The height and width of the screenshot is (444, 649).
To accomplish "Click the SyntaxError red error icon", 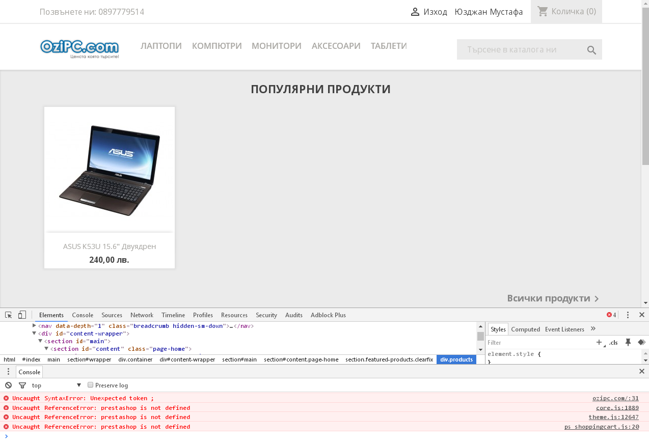I will (6, 398).
